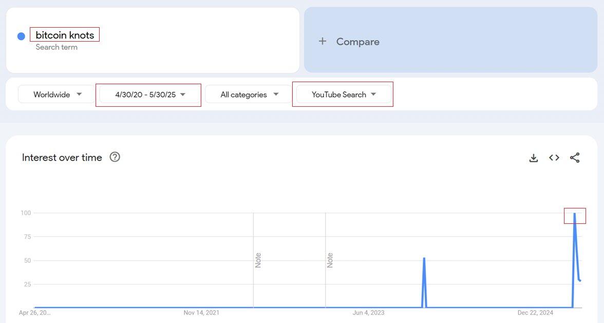
Task: Click the Jun 4, 2023 axis label
Action: coord(369,313)
